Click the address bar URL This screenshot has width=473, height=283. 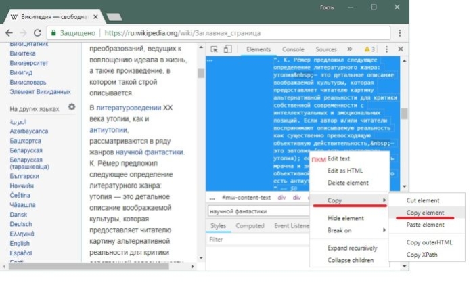182,33
